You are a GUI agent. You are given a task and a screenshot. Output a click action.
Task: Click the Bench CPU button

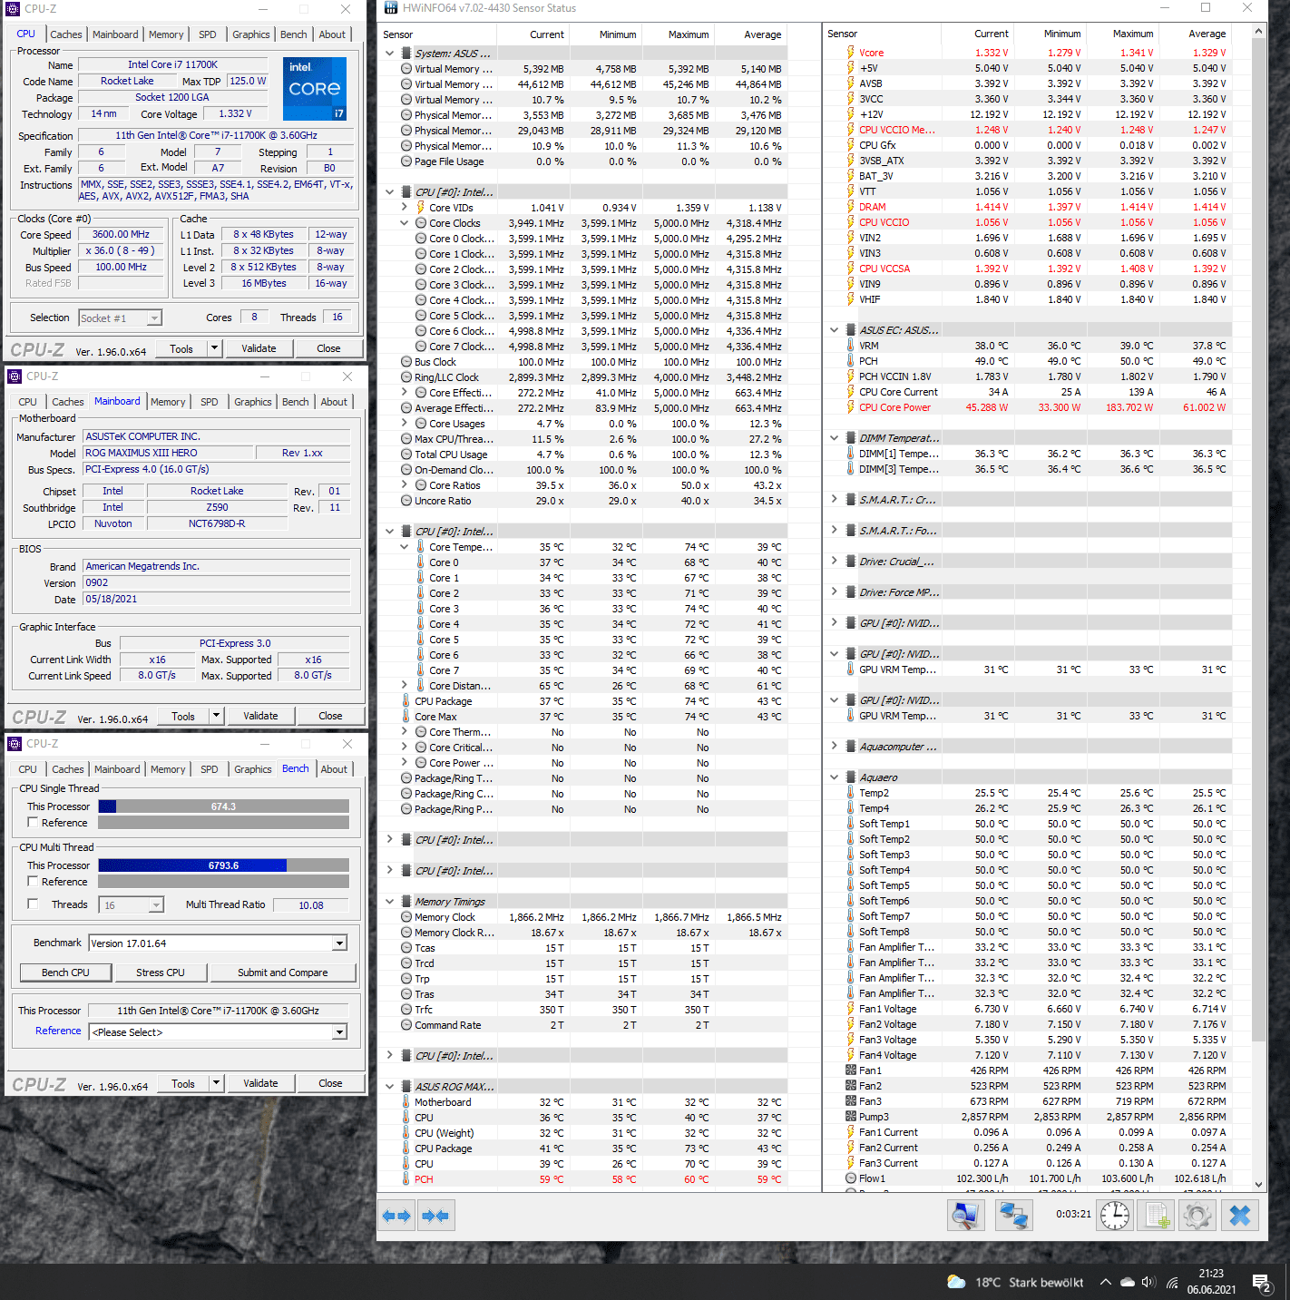65,973
